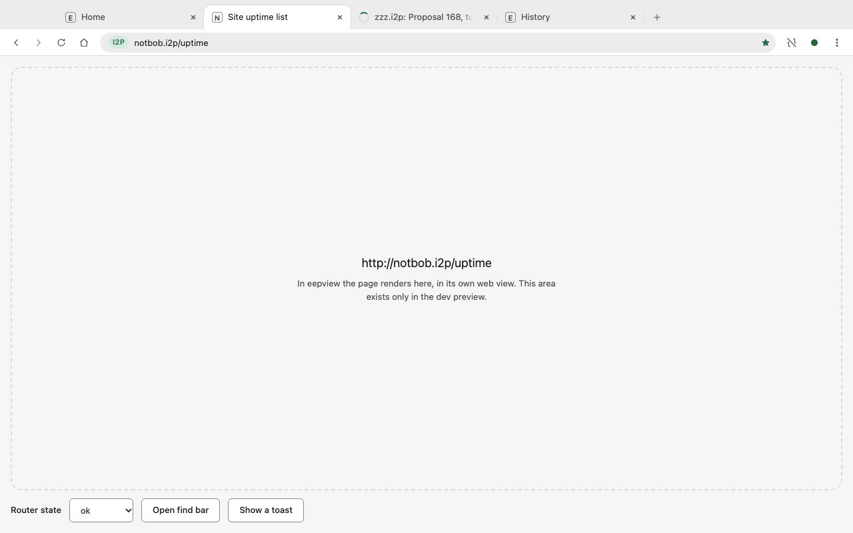Screen dimensions: 853x533
Task: Click the http://notbob.i2p/uptime heading text
Action: coord(426,263)
